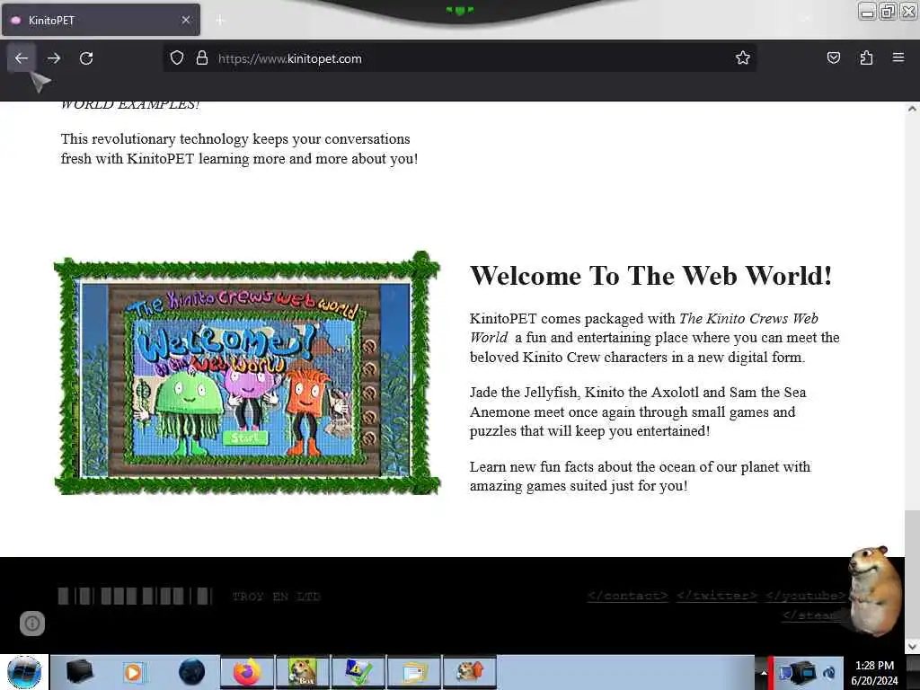Open the </twitter> footer link
Screen dimensions: 920x690
click(716, 596)
